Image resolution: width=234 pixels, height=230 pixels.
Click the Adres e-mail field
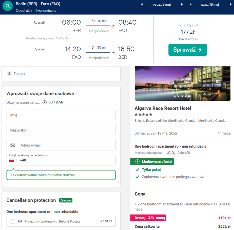(x=65, y=145)
